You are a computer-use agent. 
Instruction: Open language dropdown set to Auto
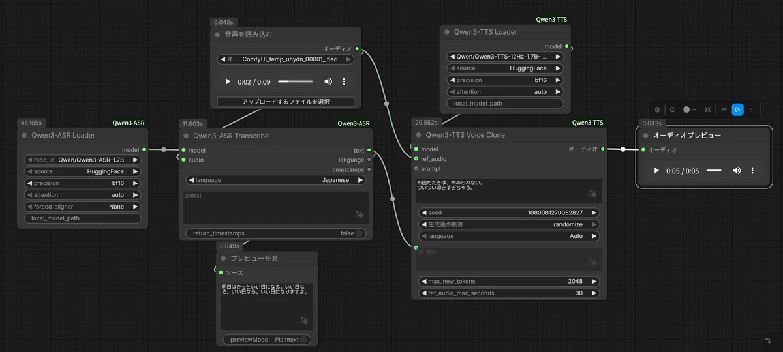coord(509,236)
